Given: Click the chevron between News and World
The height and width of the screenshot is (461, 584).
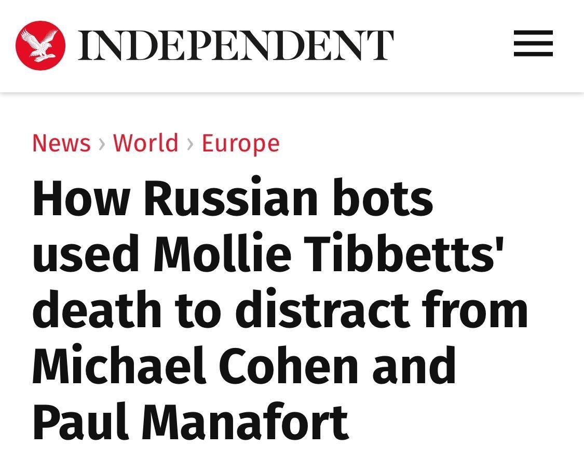Looking at the screenshot, I should (102, 144).
